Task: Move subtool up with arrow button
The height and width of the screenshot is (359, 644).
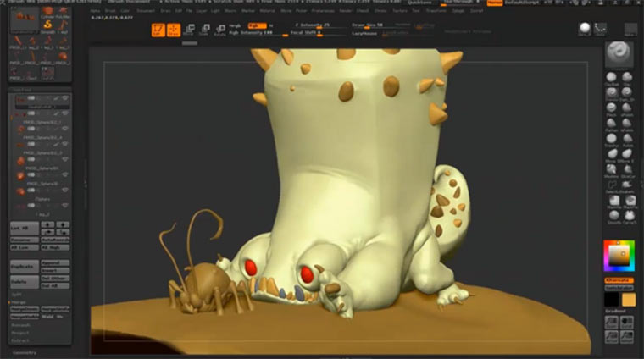Action: click(47, 224)
